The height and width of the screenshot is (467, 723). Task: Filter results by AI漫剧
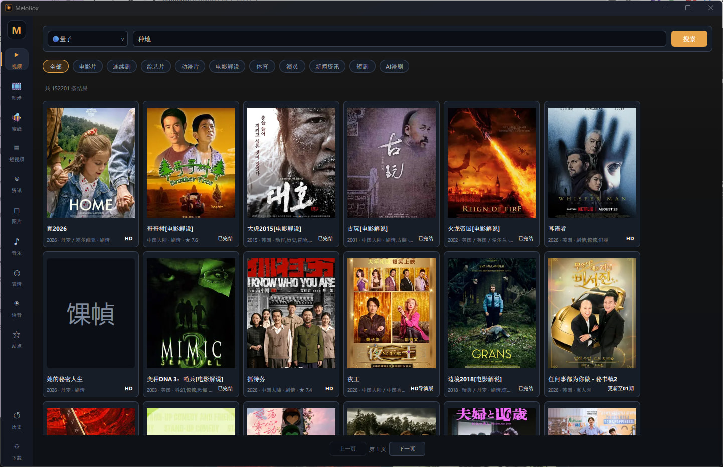point(394,66)
